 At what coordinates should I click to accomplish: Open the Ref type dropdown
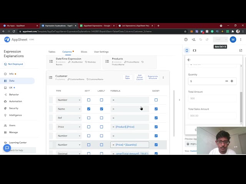point(69,118)
